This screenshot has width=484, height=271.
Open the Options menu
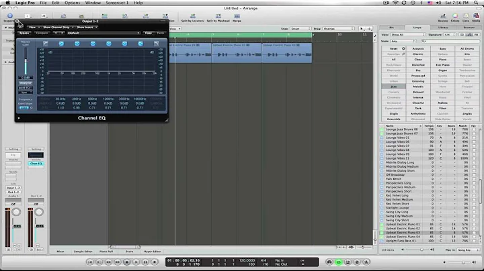[x=72, y=3]
